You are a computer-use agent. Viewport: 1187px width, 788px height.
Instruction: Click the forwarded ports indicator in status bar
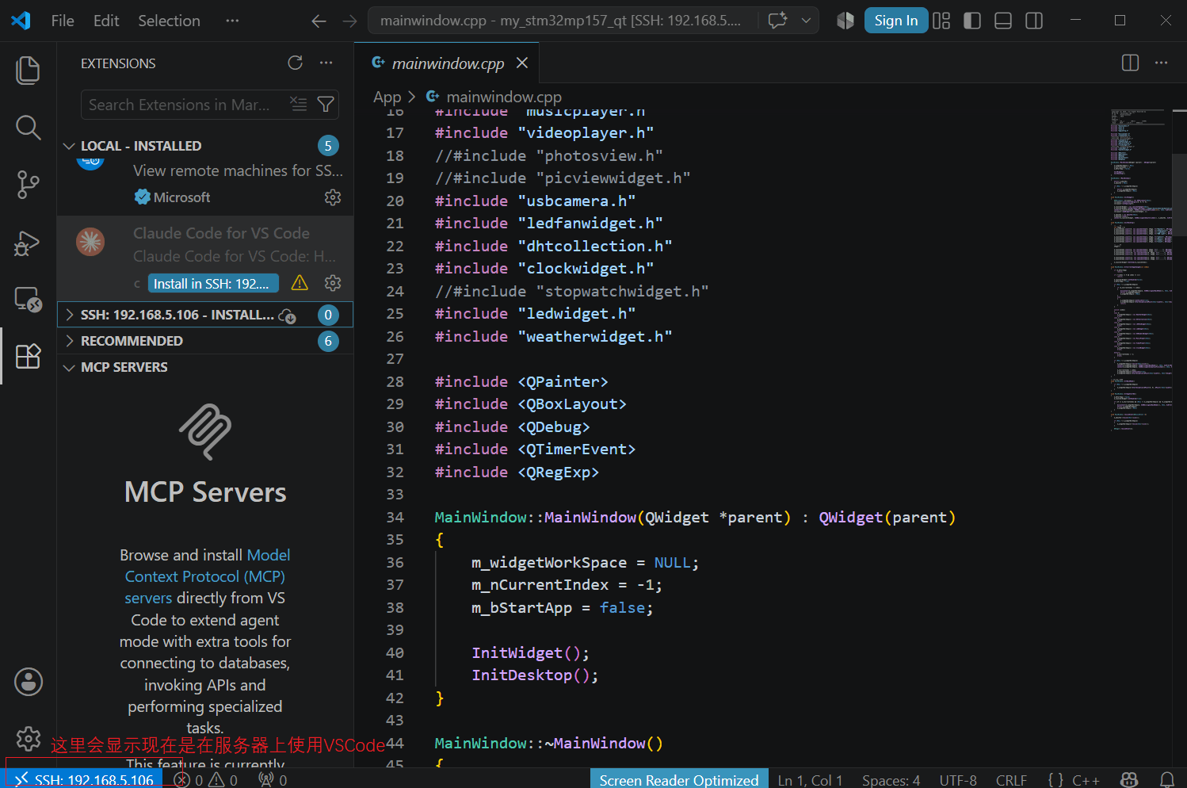point(273,780)
